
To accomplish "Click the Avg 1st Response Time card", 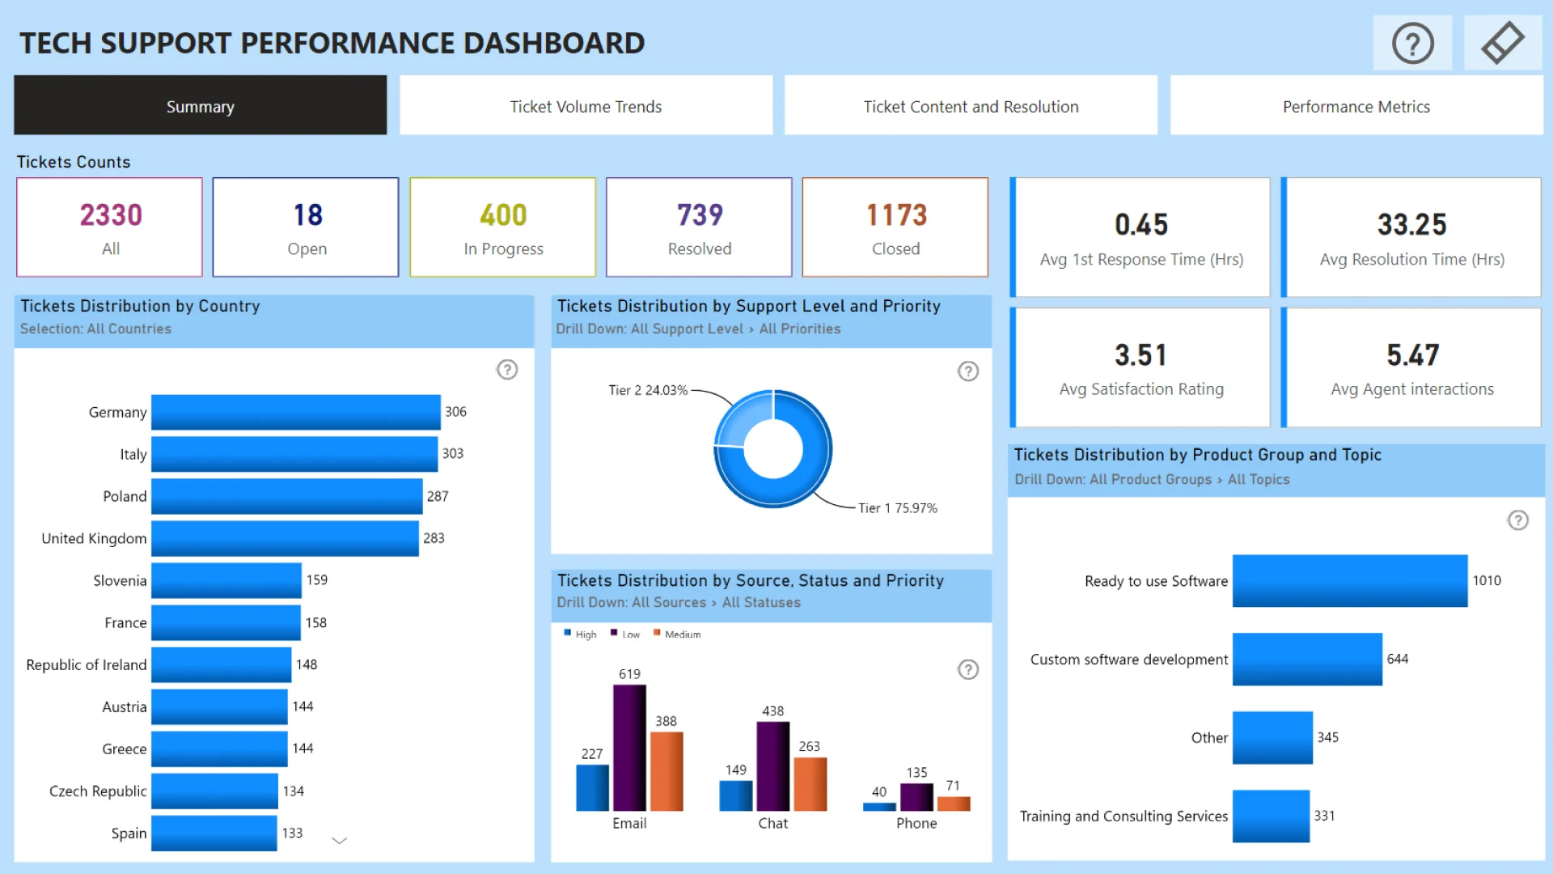I will 1140,237.
